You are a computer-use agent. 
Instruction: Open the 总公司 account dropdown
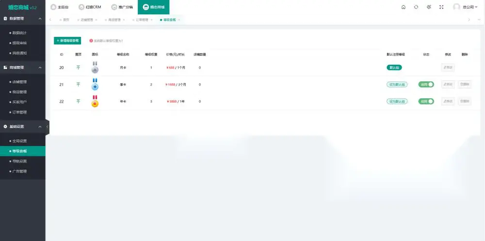(x=470, y=7)
